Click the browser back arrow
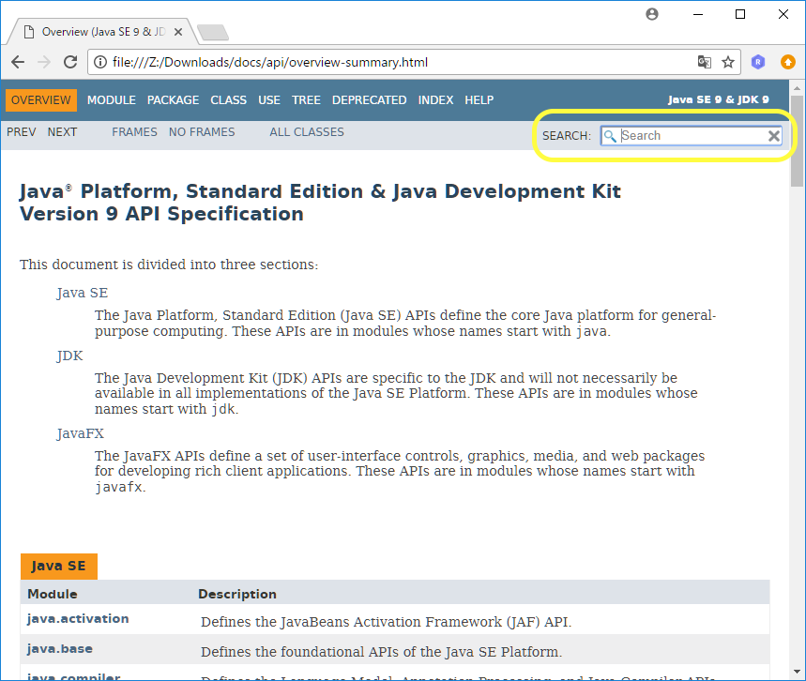Viewport: 806px width, 681px height. click(x=18, y=62)
